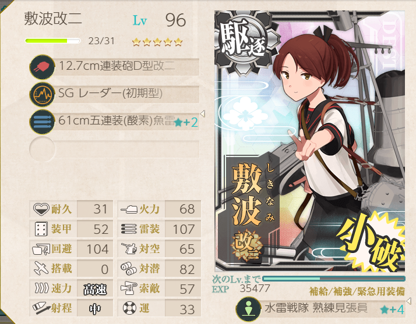
Task: Click the EXP progress bar to next level
Action: [x=334, y=279]
